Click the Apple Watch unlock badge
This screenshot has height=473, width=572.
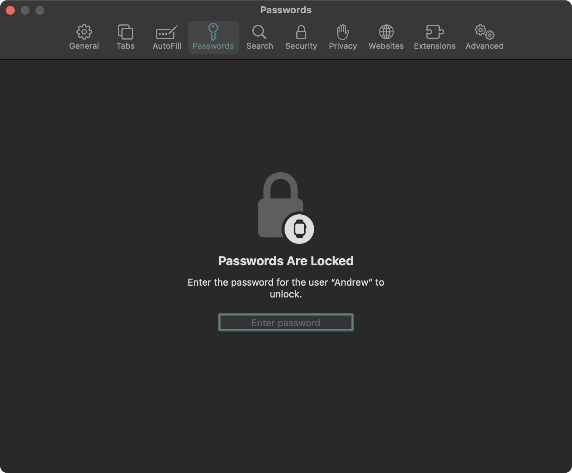click(299, 229)
